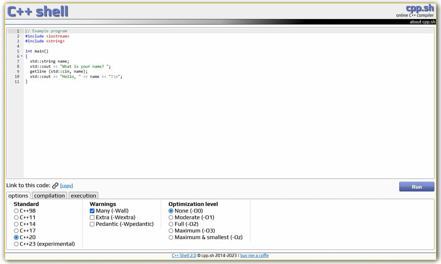
Task: Click the Run button
Action: pos(416,187)
